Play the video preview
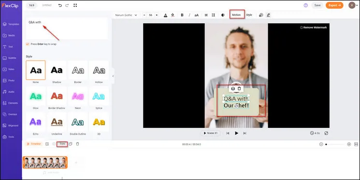Screen dimensions: 360x180 pyautogui.click(x=236, y=133)
